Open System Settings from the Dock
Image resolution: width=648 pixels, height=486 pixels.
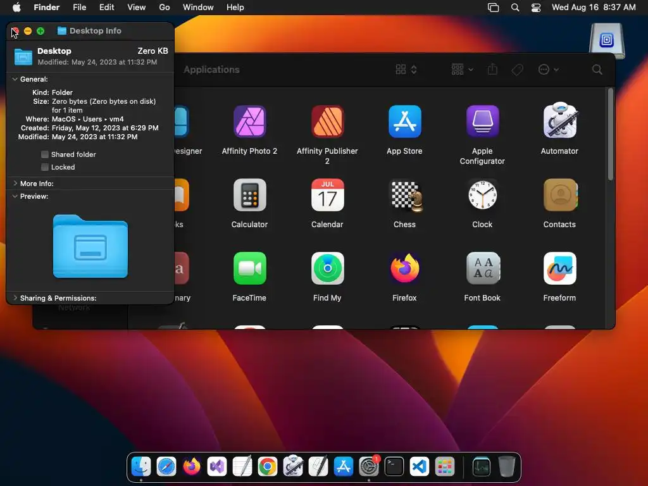[x=369, y=467]
